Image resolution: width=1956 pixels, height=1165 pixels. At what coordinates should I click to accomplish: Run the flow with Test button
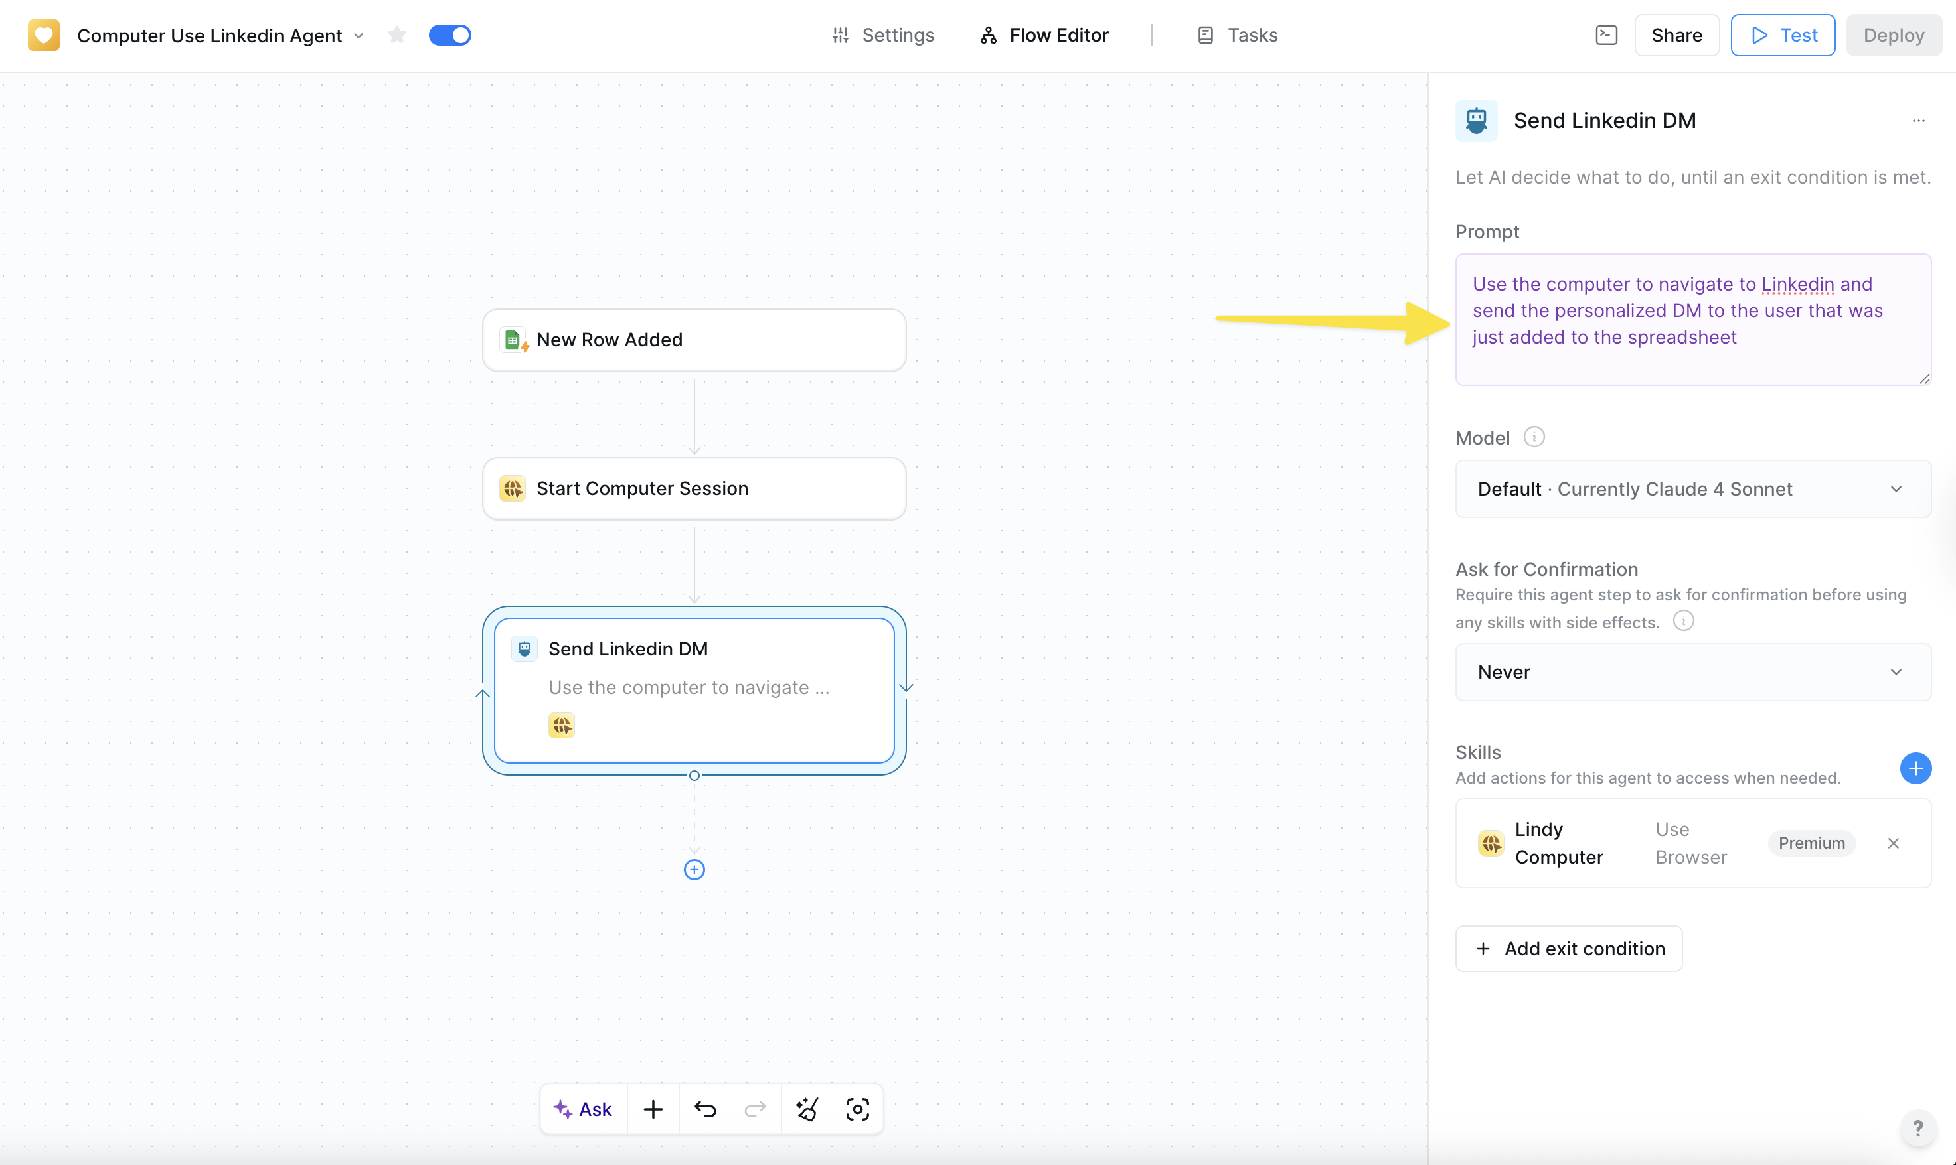pos(1783,35)
